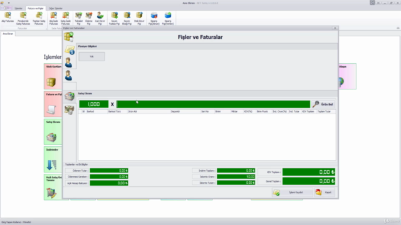This screenshot has width=401, height=225.
Task: Click the Genel Toplam value field
Action: pos(309,181)
